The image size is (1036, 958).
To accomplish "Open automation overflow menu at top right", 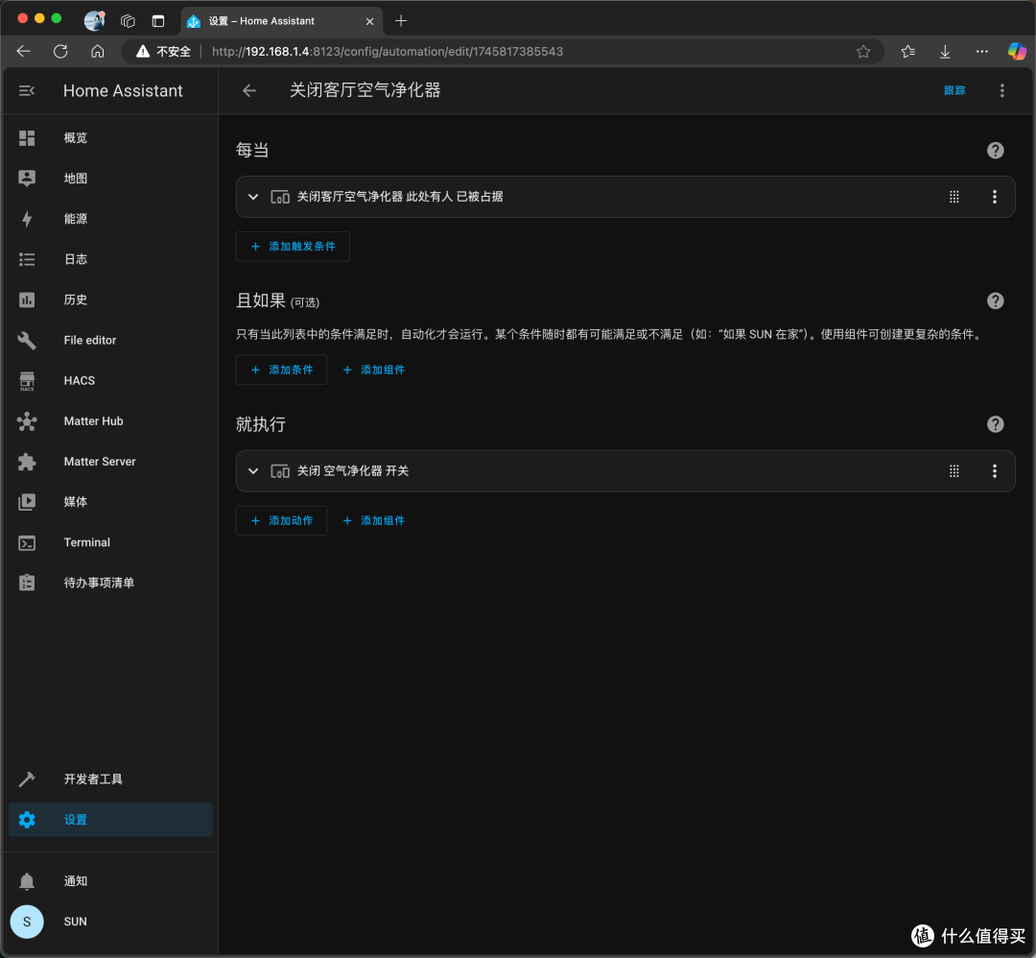I will click(x=1001, y=90).
